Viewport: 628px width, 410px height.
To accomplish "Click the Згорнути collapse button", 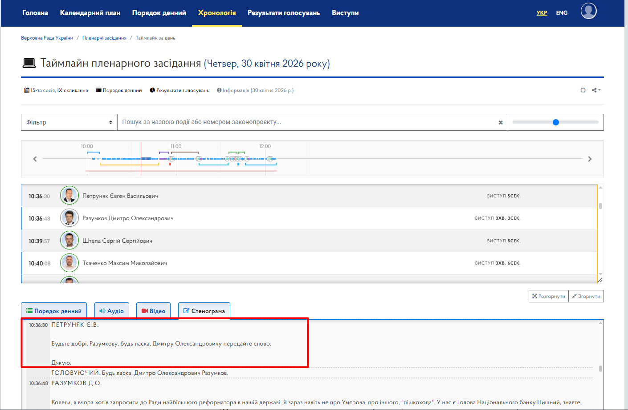I will [586, 296].
